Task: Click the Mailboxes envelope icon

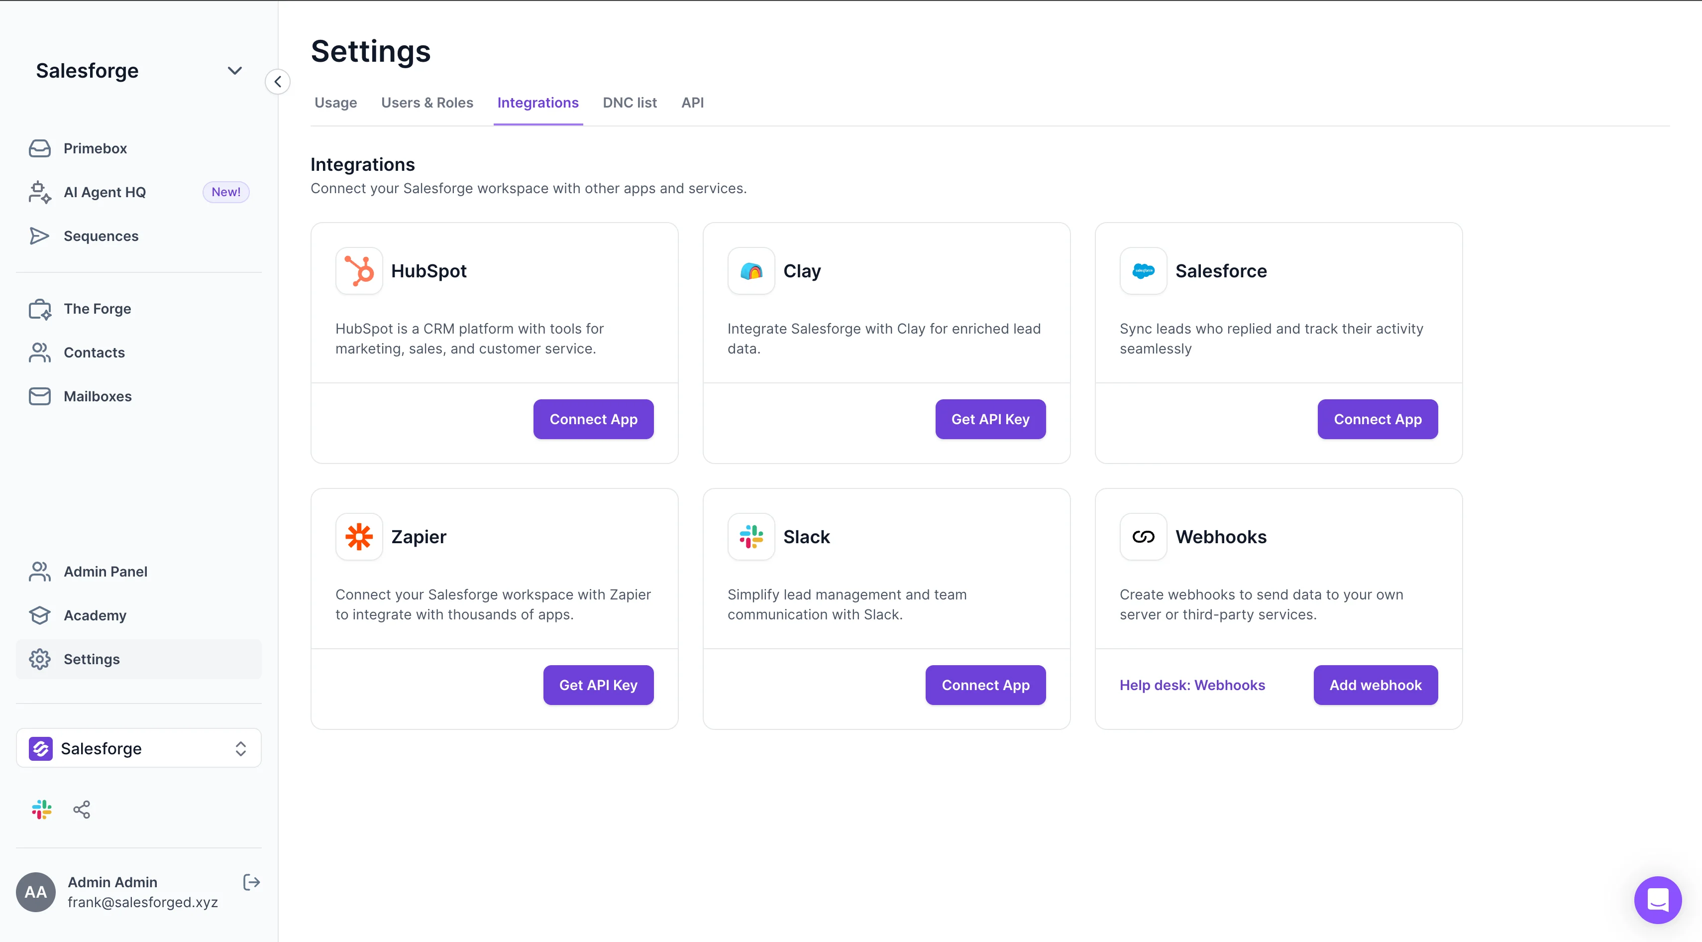Action: tap(40, 396)
